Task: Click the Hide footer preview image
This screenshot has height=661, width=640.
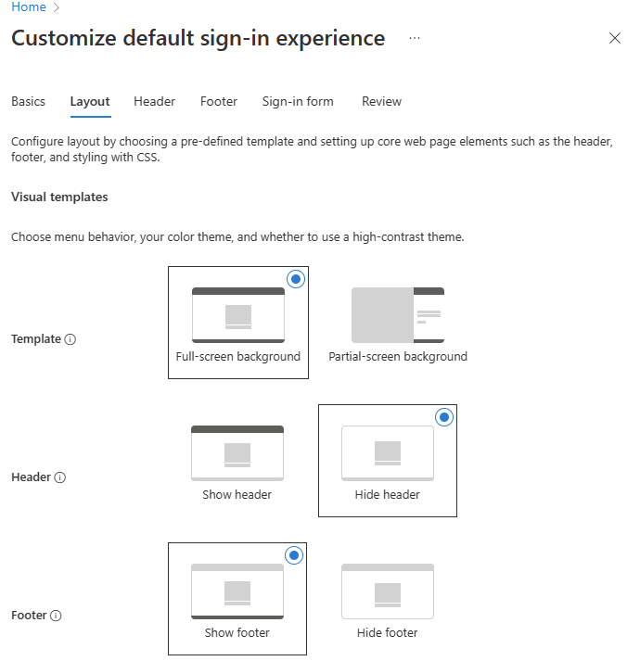Action: 388,591
